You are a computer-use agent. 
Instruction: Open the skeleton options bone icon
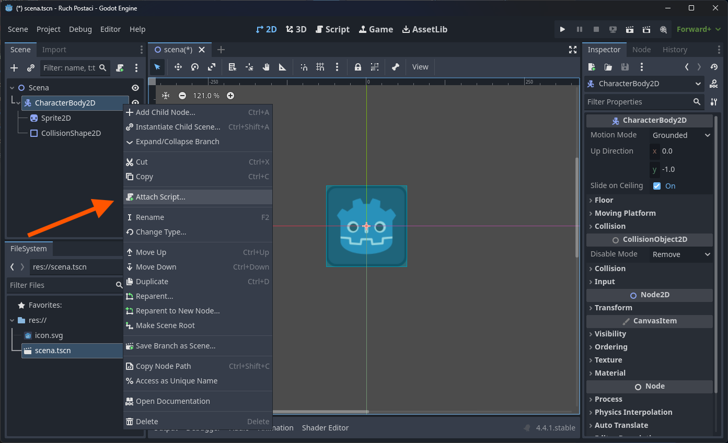point(396,67)
